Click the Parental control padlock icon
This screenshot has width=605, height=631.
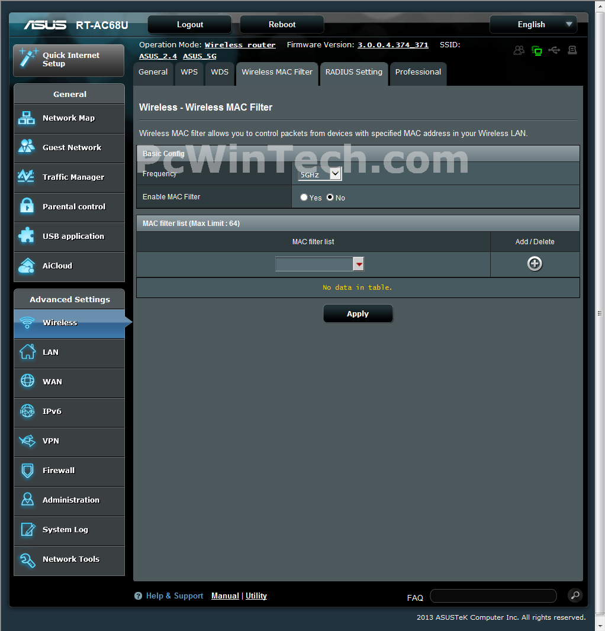tap(27, 206)
